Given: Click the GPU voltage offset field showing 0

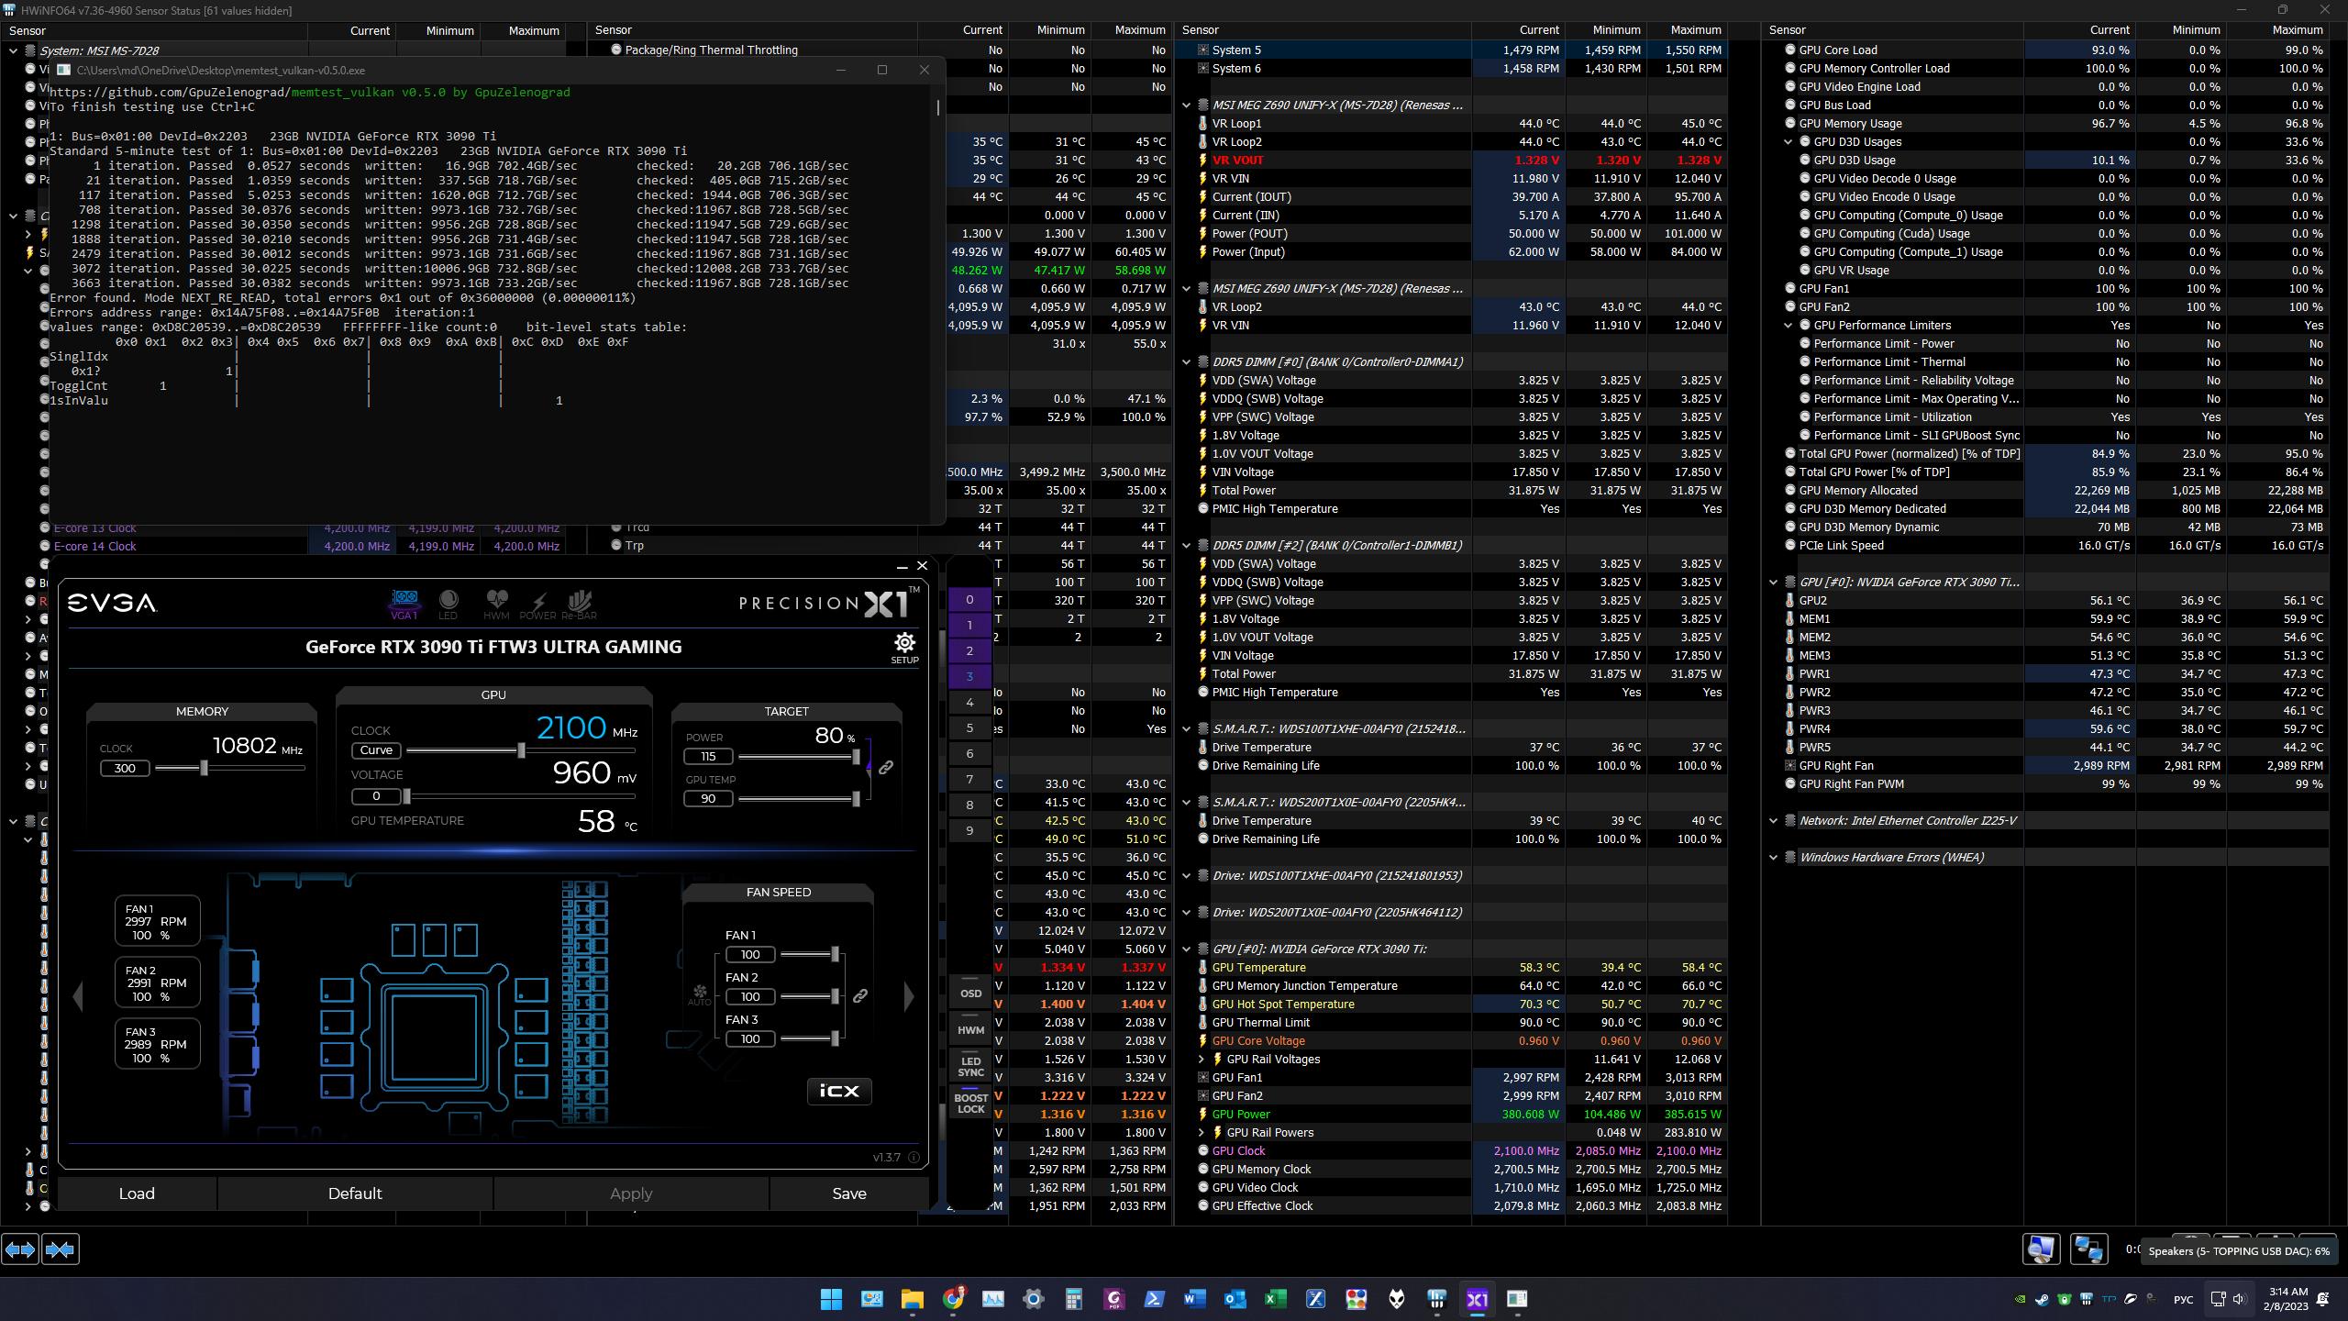Looking at the screenshot, I should pos(376,796).
